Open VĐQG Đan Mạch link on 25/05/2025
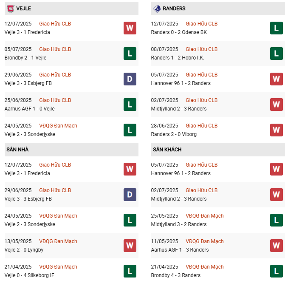Viewport: 285px width, 286px height. [x=205, y=216]
